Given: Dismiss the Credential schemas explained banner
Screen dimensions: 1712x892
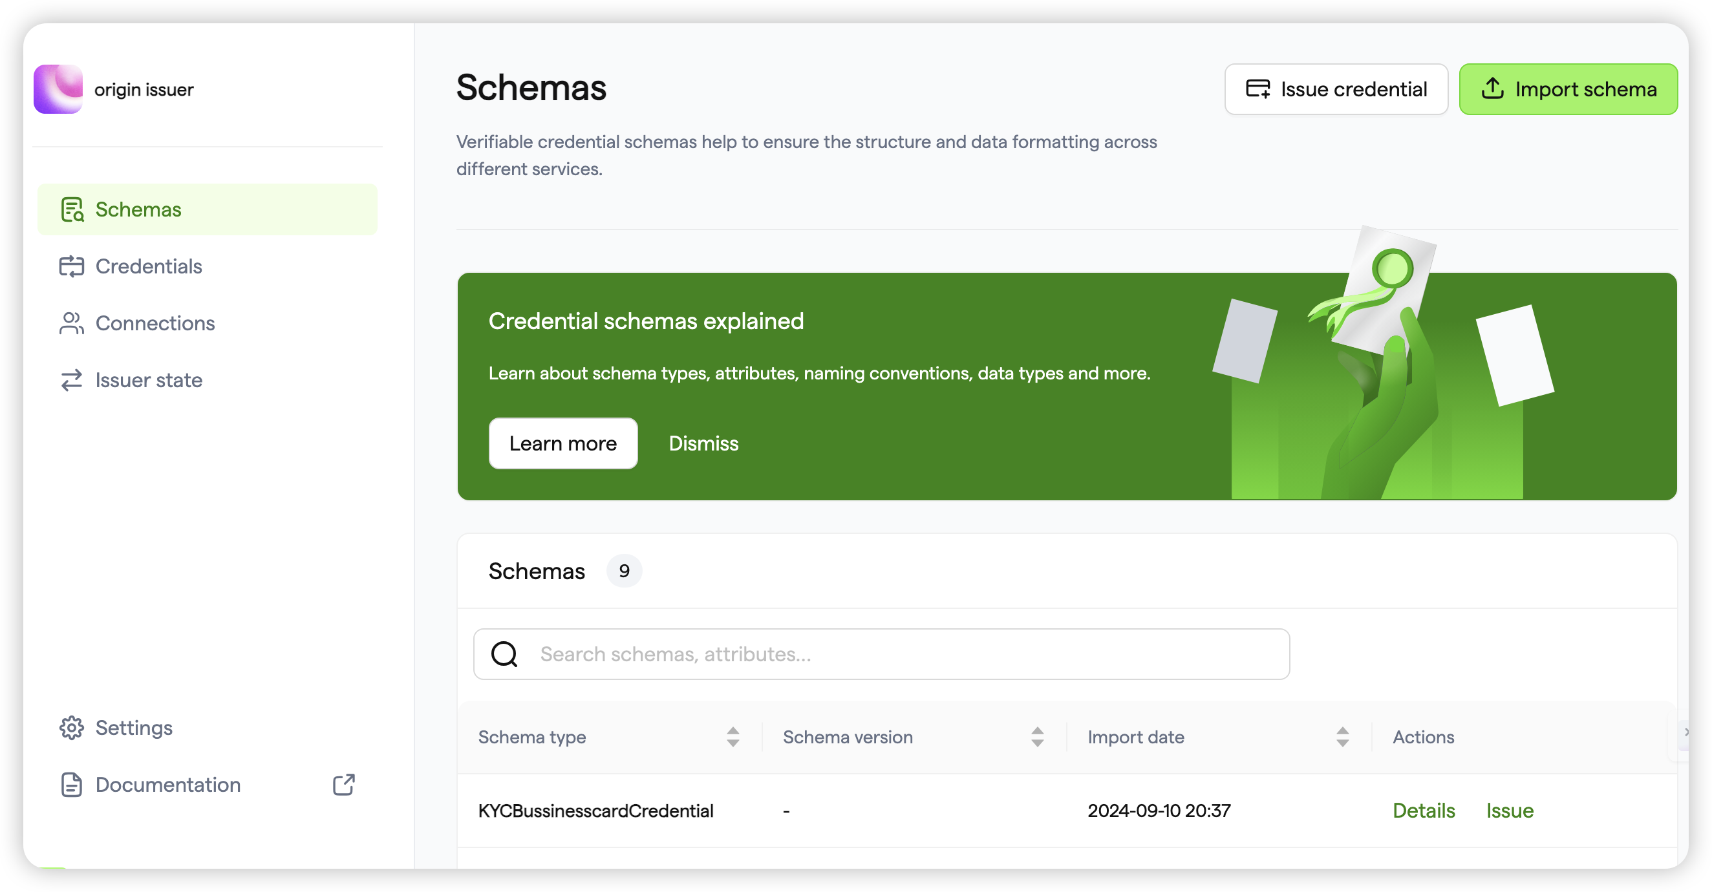Looking at the screenshot, I should click(703, 443).
